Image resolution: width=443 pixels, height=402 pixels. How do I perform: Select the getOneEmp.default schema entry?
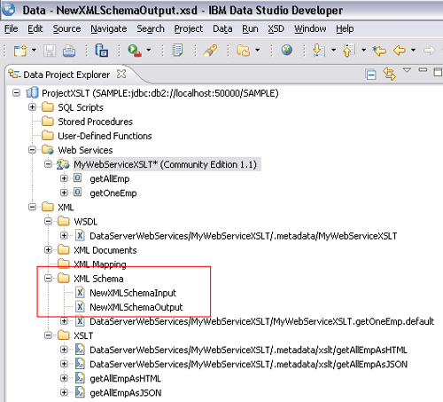(261, 321)
